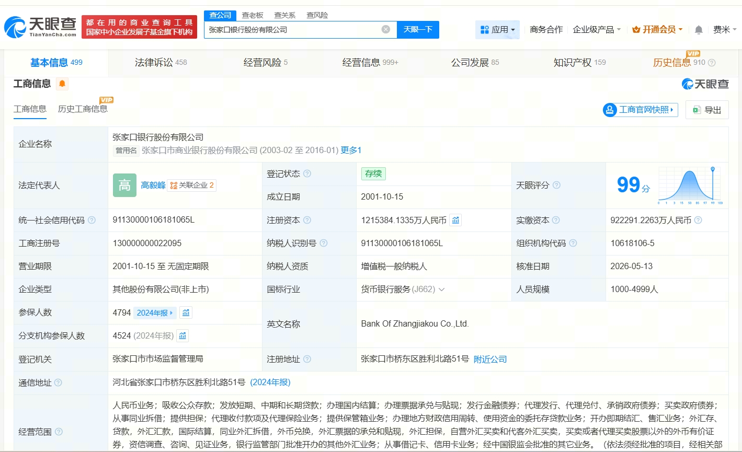Open legal representative 高毅峰 link
The height and width of the screenshot is (452, 742).
tap(153, 186)
